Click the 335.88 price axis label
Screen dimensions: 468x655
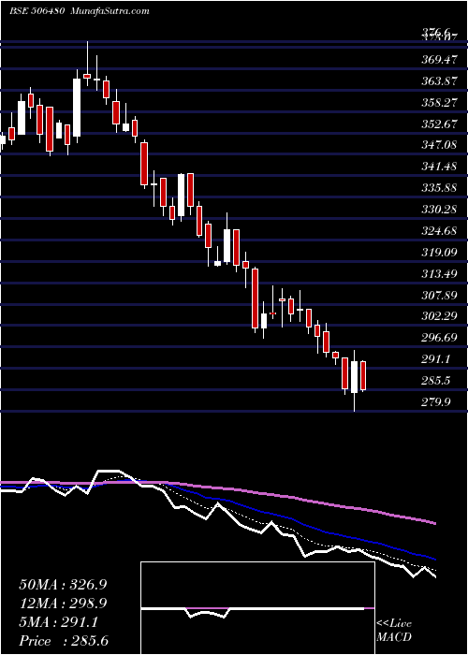(x=439, y=187)
